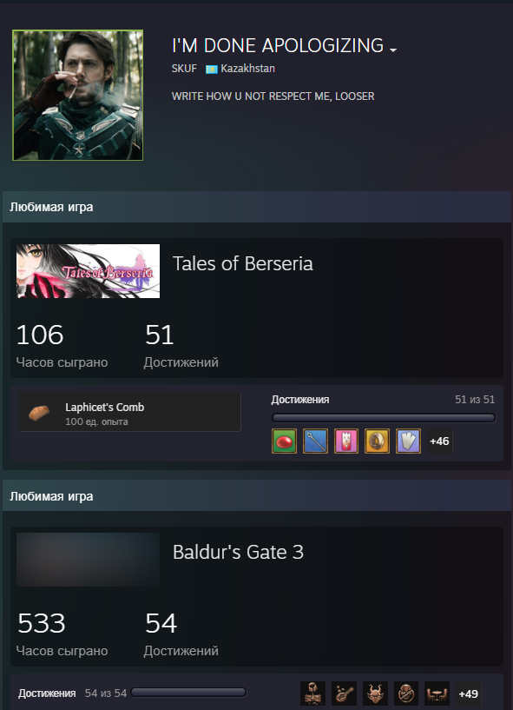Click the Laphicet's Comb badge
The height and width of the screenshot is (710, 513).
[129, 412]
